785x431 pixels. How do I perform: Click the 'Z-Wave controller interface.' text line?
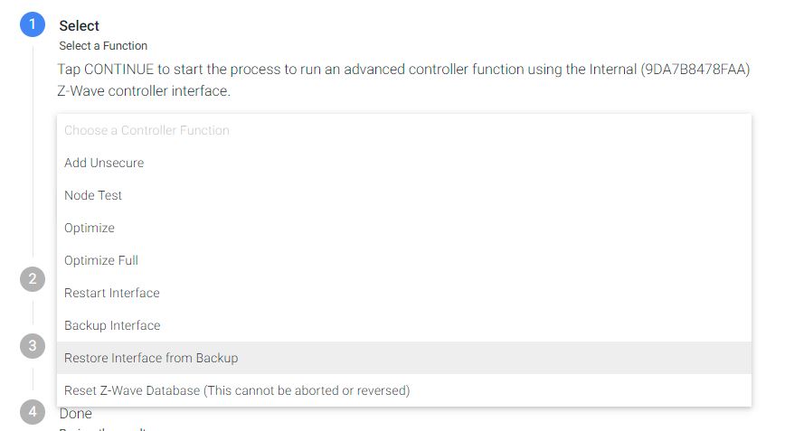pos(144,92)
